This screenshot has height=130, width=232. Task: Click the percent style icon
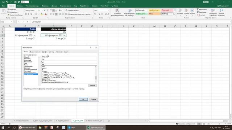pos(99,14)
